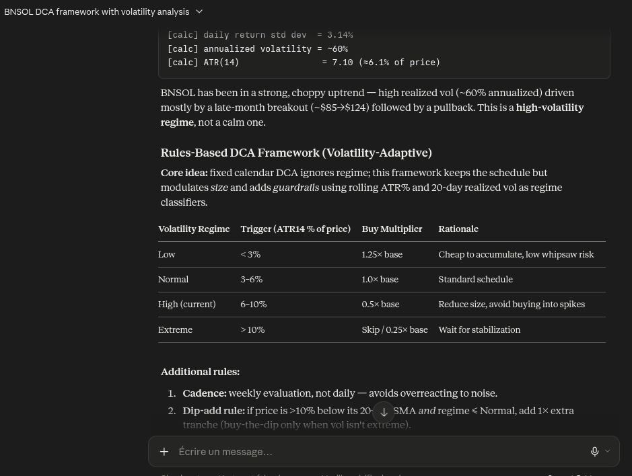This screenshot has width=632, height=476.
Task: Click the scroll-to-bottom arrow button
Action: [x=384, y=412]
